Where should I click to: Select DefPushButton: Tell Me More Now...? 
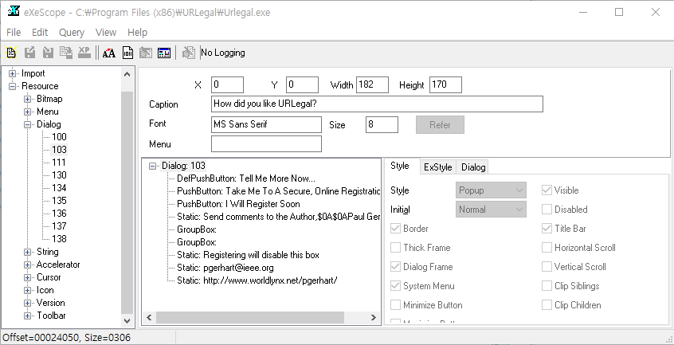(x=246, y=178)
